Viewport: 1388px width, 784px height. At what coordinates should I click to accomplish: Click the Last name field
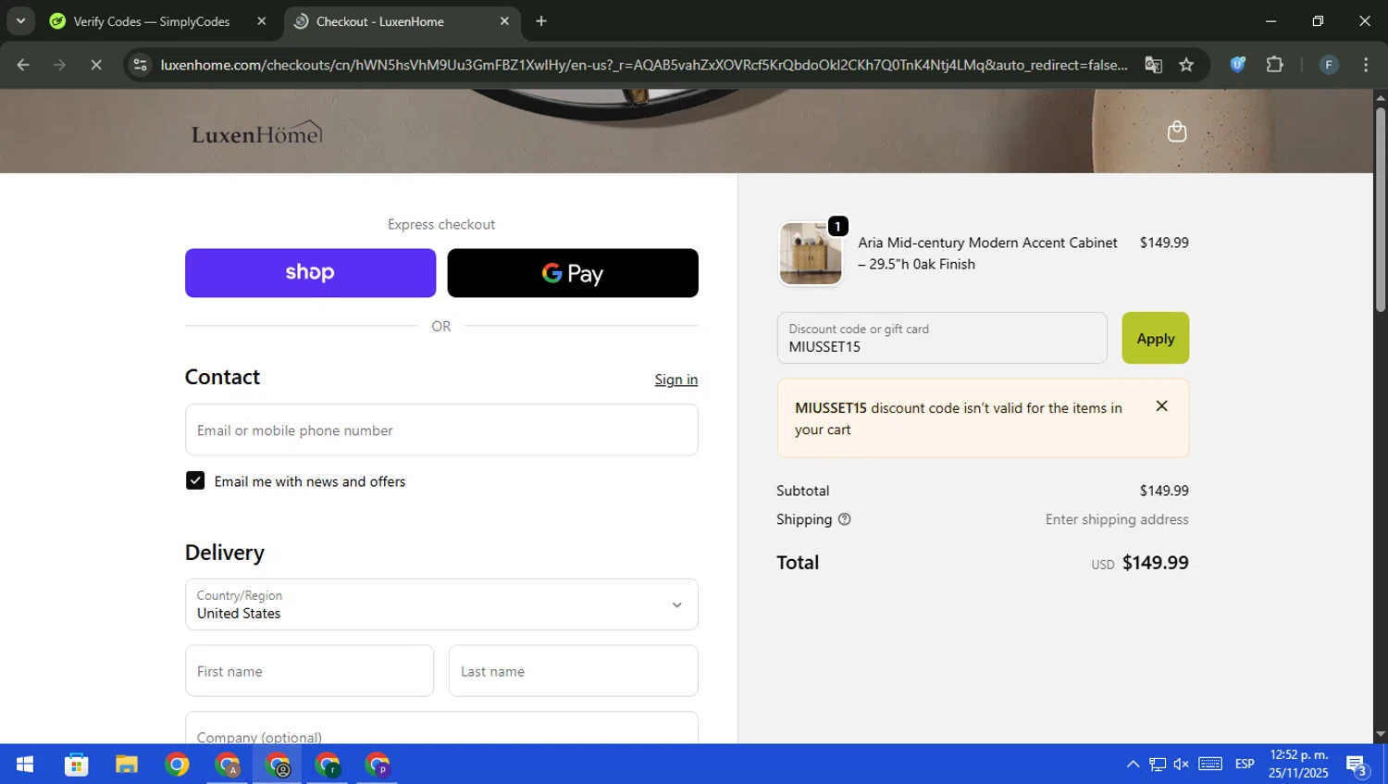tap(573, 671)
